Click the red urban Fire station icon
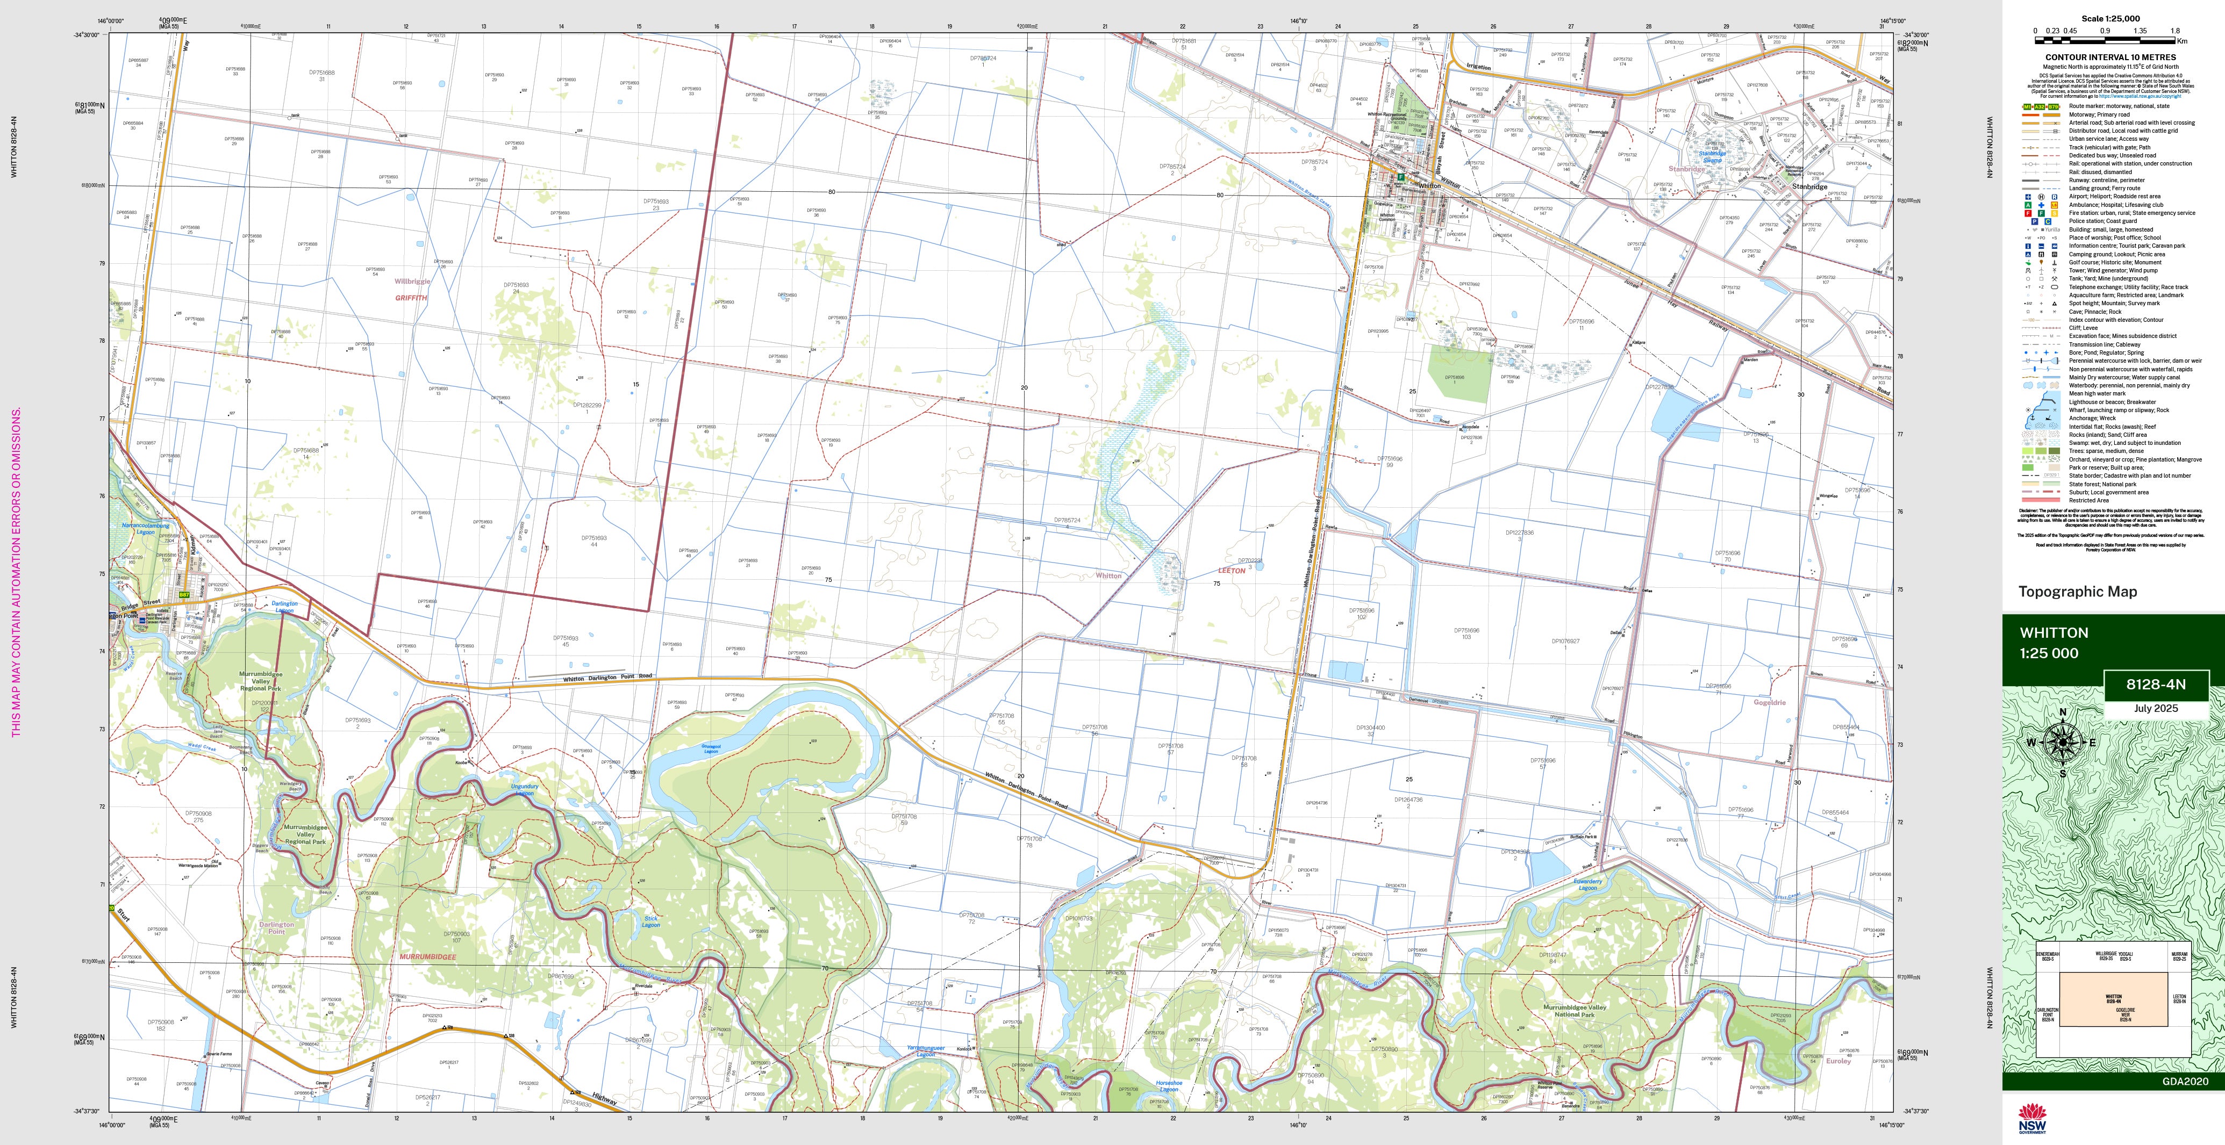2225x1145 pixels. (x=2028, y=213)
